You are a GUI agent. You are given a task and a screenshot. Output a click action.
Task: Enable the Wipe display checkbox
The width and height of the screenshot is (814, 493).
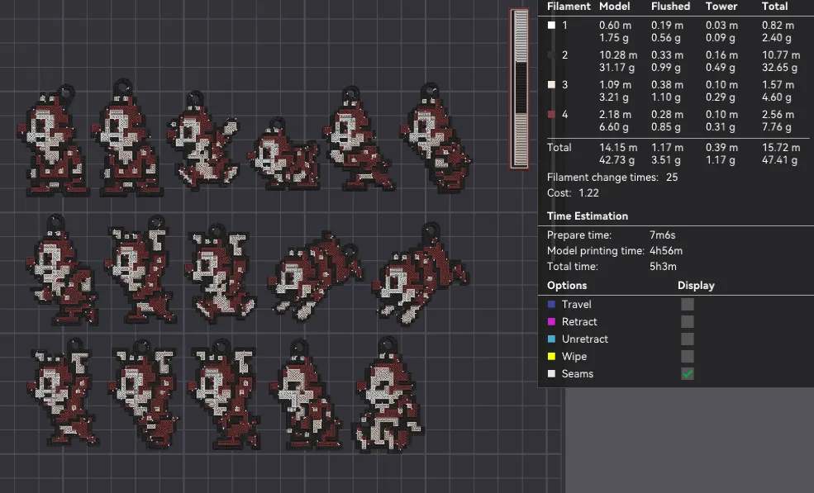[x=688, y=357]
